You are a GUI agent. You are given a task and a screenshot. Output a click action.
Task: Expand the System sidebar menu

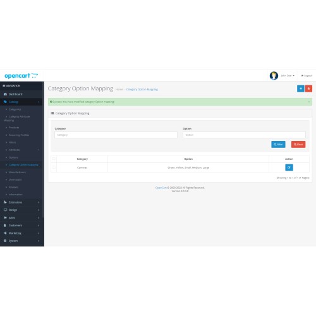pyautogui.click(x=21, y=241)
